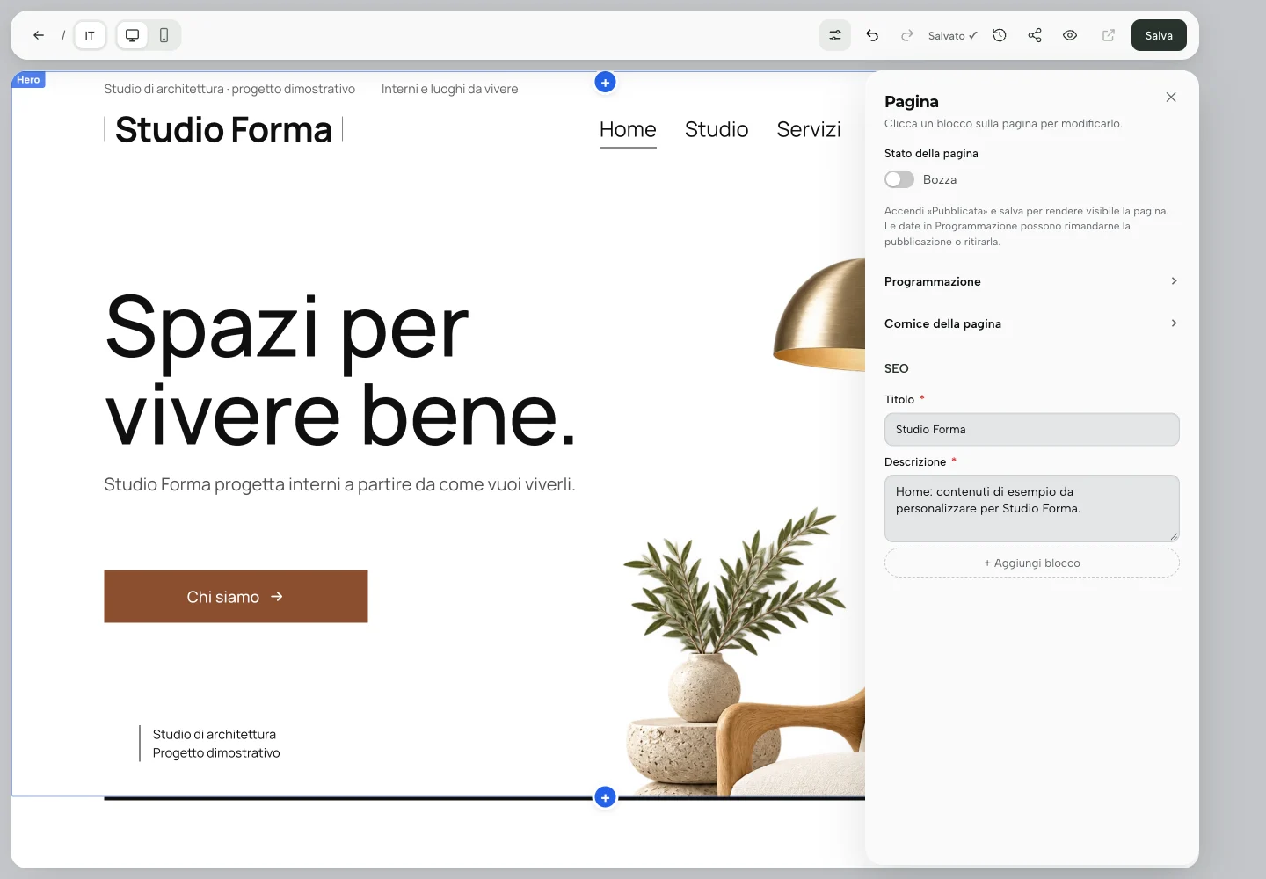Click the Pagina panel heading

click(912, 102)
